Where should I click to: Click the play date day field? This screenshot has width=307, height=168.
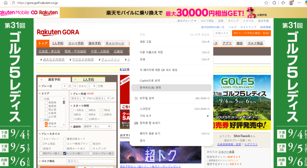74,86
